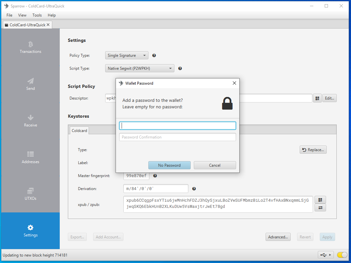Click the block height status text

coord(35,255)
